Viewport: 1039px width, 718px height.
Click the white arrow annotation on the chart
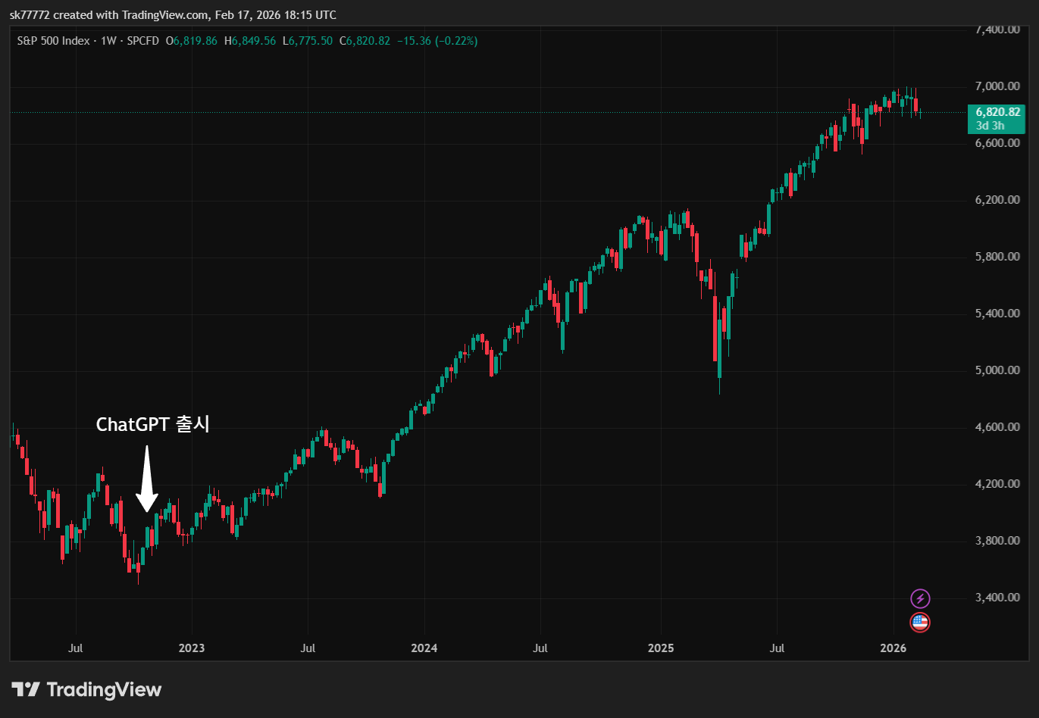147,479
